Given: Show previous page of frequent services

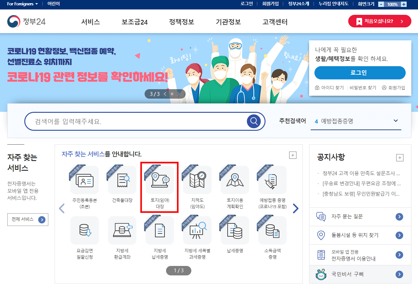Looking at the screenshot, I should (62, 208).
